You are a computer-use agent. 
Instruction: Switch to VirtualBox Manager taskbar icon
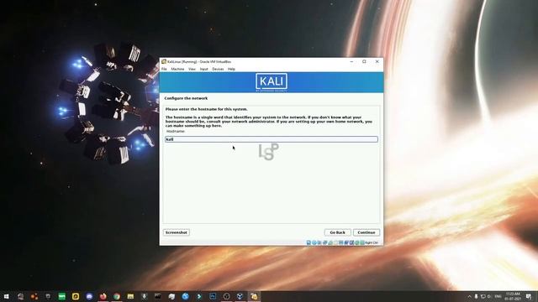(x=240, y=296)
